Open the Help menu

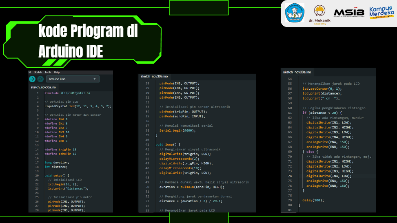coord(57,72)
